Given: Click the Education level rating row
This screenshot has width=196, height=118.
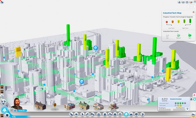Looking at the screenshot, I should 173,103.
